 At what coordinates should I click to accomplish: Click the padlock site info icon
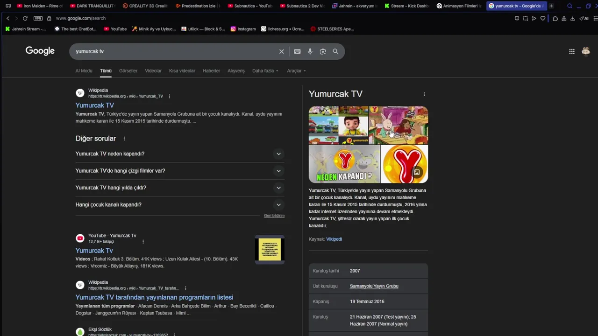49,18
